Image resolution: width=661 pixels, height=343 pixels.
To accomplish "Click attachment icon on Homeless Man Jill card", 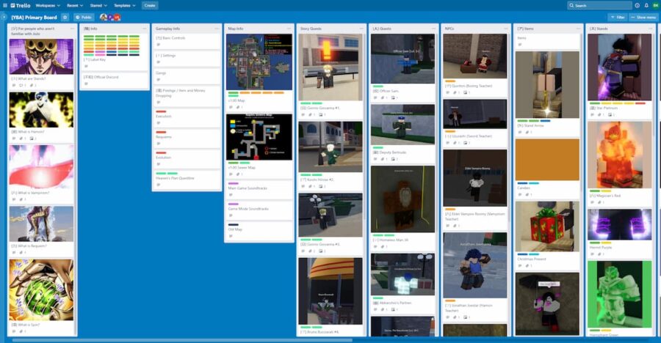I will (x=383, y=247).
